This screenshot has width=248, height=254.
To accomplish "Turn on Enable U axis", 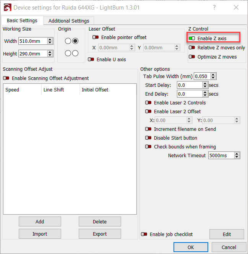I will click(91, 59).
